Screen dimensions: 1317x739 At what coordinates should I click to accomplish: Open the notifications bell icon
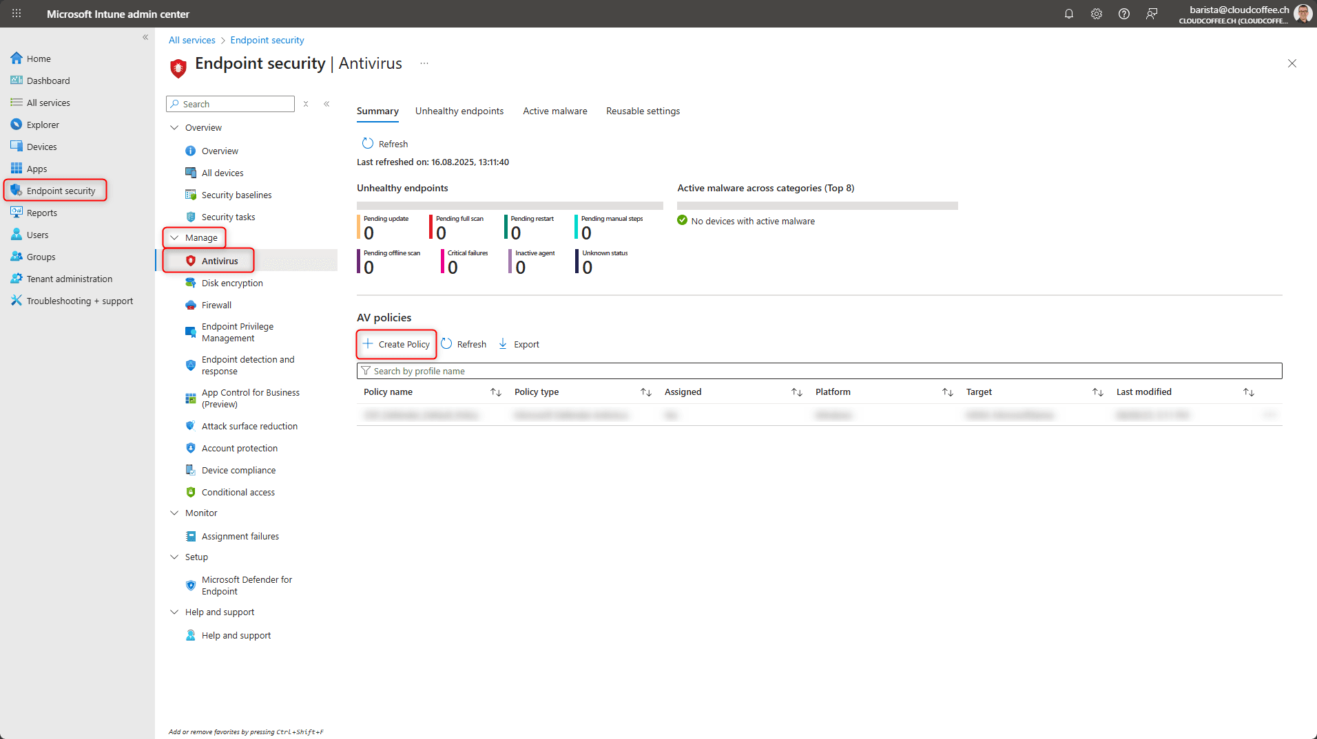coord(1068,14)
